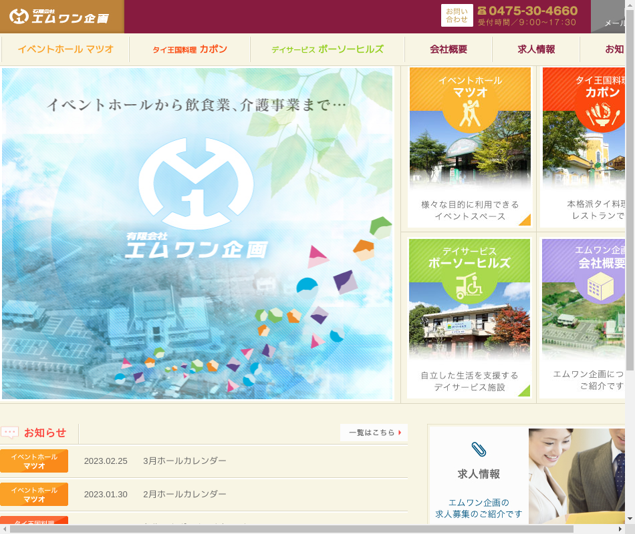This screenshot has width=635, height=534.
Task: Open the イベントホール マツオ card photo
Action: 470,150
